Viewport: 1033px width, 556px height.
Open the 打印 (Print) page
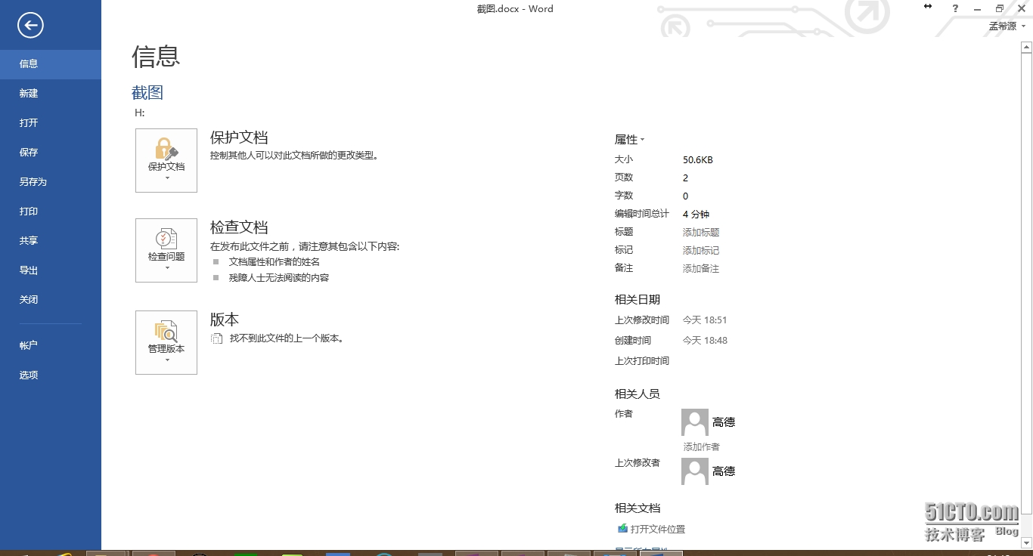29,212
